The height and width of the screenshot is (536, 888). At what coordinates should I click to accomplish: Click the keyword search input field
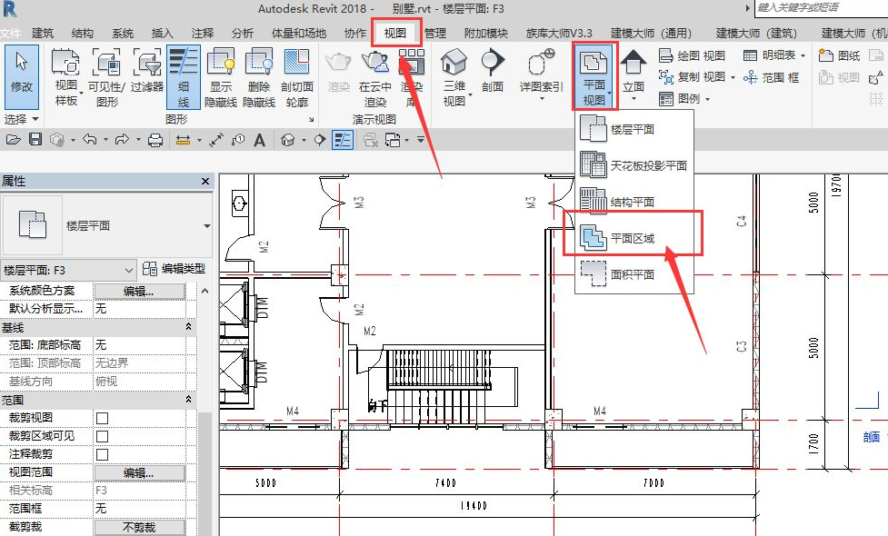pos(821,8)
